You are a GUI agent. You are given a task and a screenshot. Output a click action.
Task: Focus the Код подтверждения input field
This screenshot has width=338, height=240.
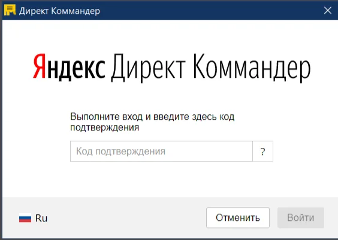(161, 151)
